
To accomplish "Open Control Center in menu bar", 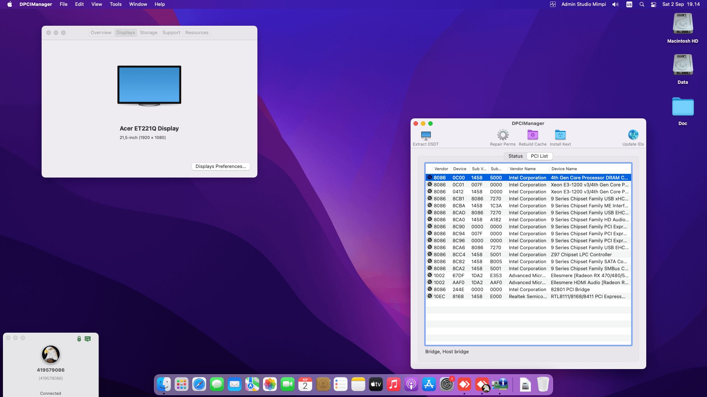I will (x=654, y=4).
